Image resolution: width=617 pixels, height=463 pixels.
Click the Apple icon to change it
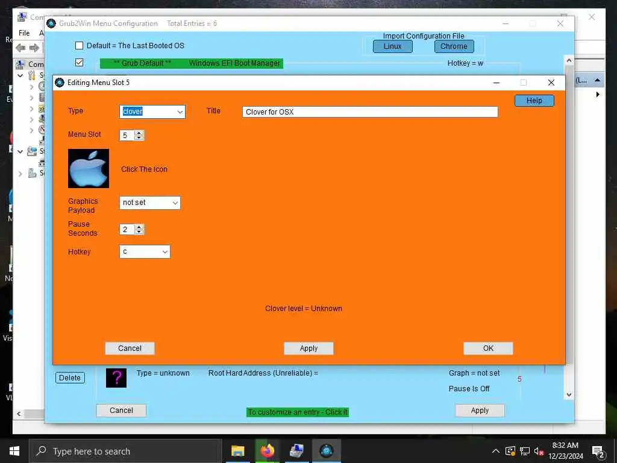pyautogui.click(x=89, y=168)
